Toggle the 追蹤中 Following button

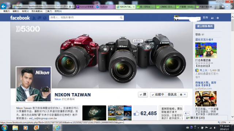[x=158, y=95]
